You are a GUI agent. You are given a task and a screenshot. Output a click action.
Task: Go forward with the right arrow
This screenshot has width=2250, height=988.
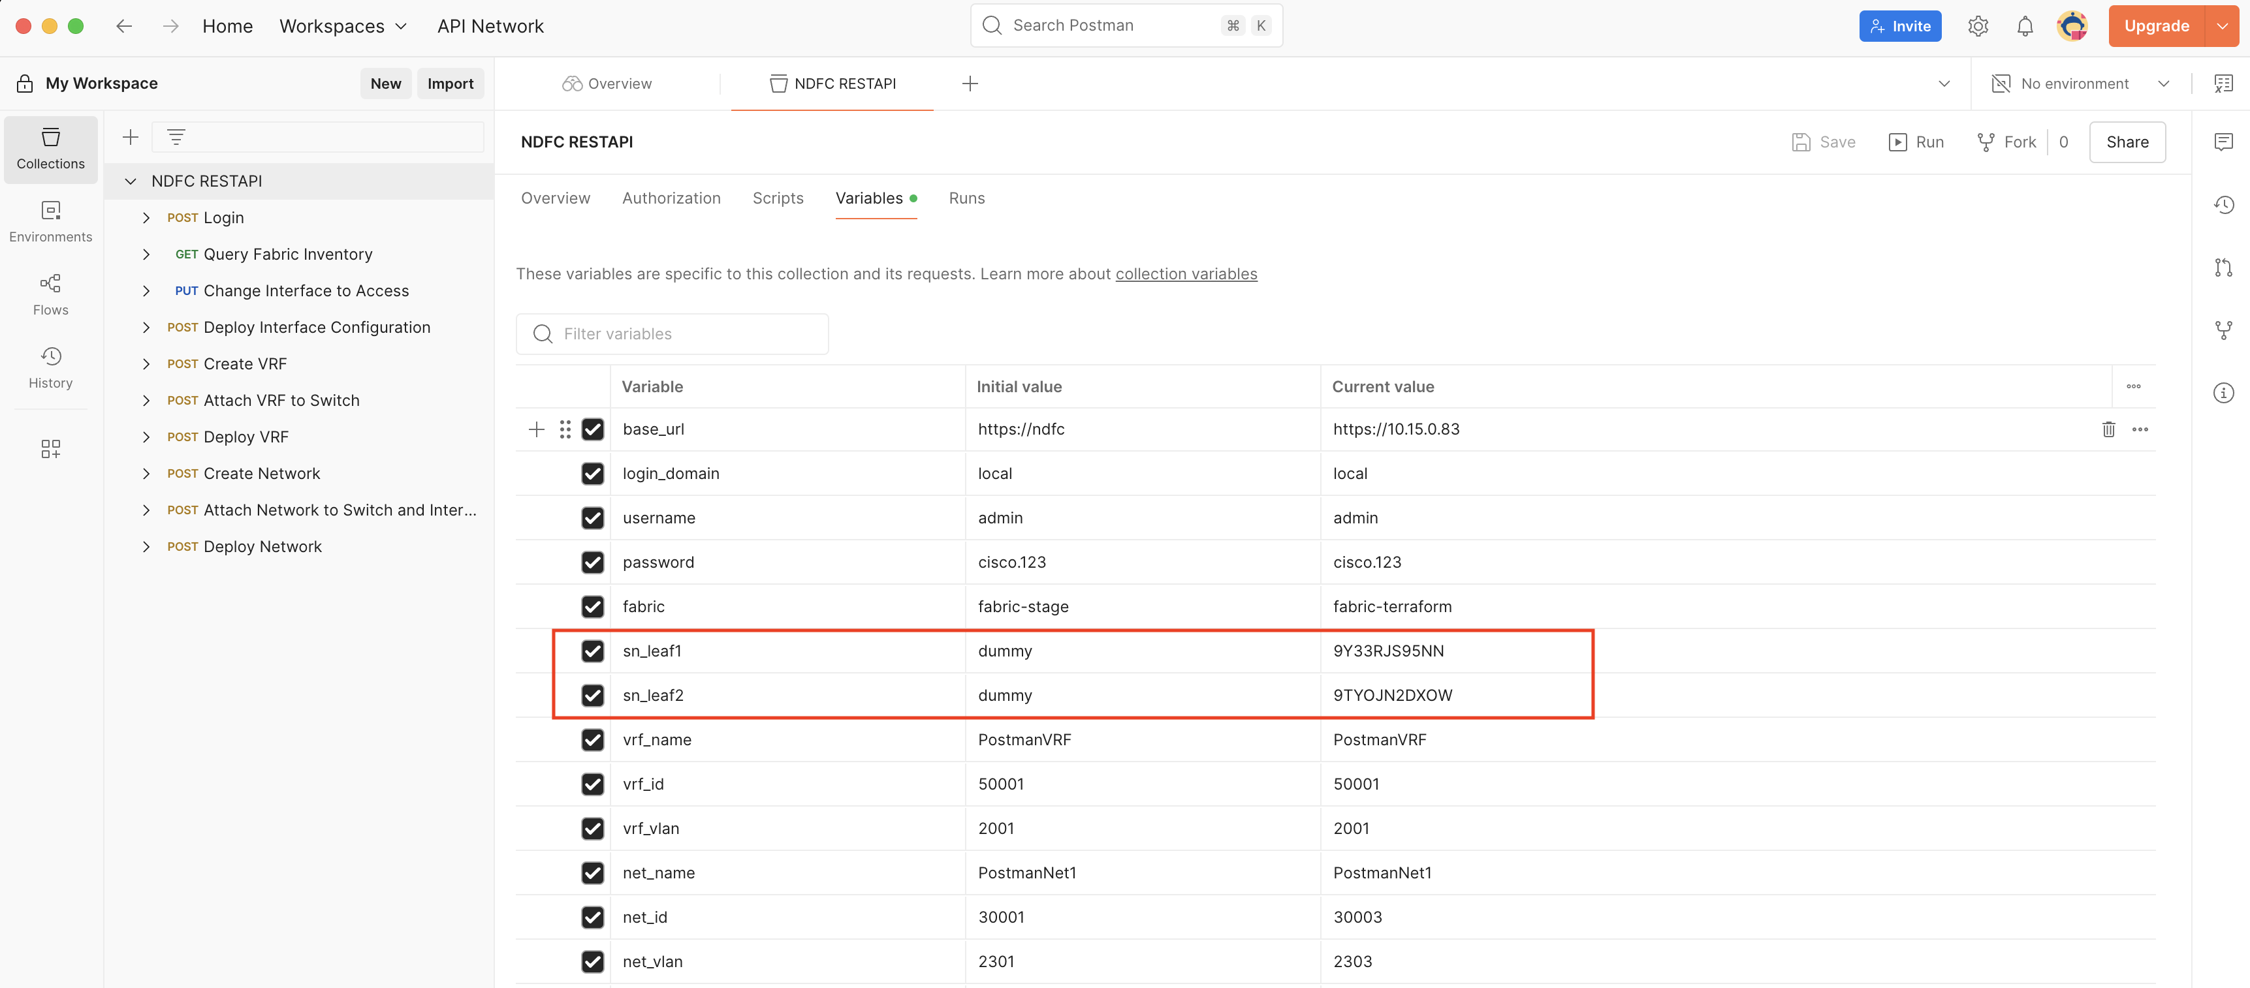click(x=170, y=26)
